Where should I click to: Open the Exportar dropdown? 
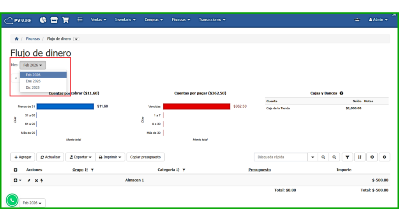coord(80,157)
